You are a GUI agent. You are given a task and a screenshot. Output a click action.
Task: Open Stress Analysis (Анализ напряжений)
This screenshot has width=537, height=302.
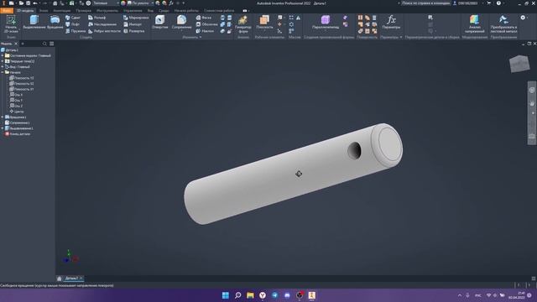(475, 24)
